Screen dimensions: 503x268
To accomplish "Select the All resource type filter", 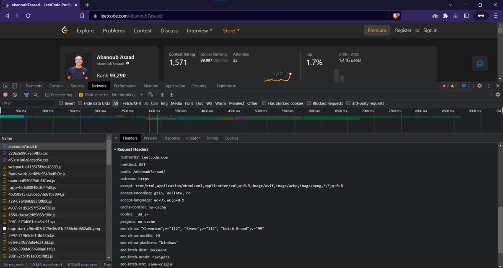I will click(x=116, y=103).
